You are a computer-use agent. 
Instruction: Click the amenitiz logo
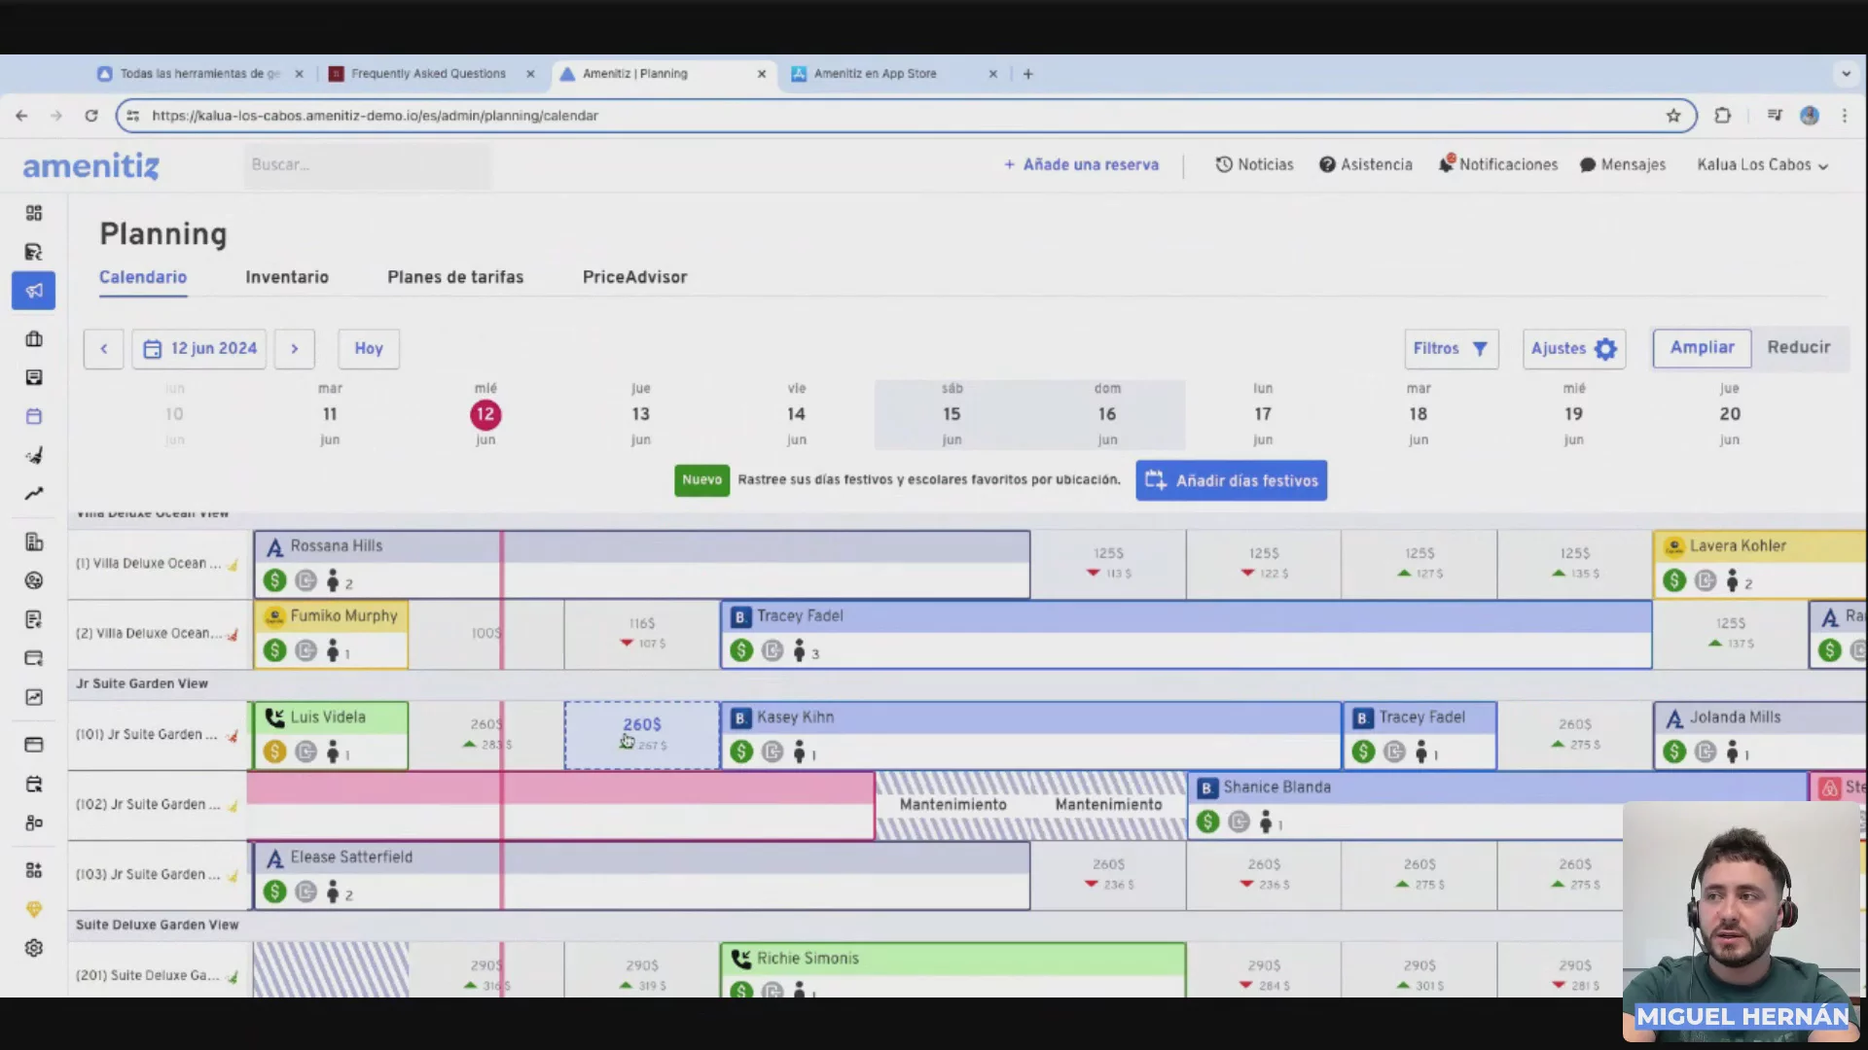[91, 166]
